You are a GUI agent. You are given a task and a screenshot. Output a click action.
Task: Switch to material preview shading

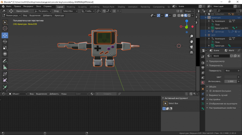[x=186, y=15]
